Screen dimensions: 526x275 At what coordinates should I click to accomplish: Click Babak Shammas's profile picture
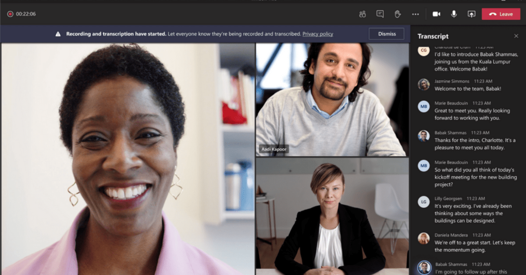(x=423, y=136)
